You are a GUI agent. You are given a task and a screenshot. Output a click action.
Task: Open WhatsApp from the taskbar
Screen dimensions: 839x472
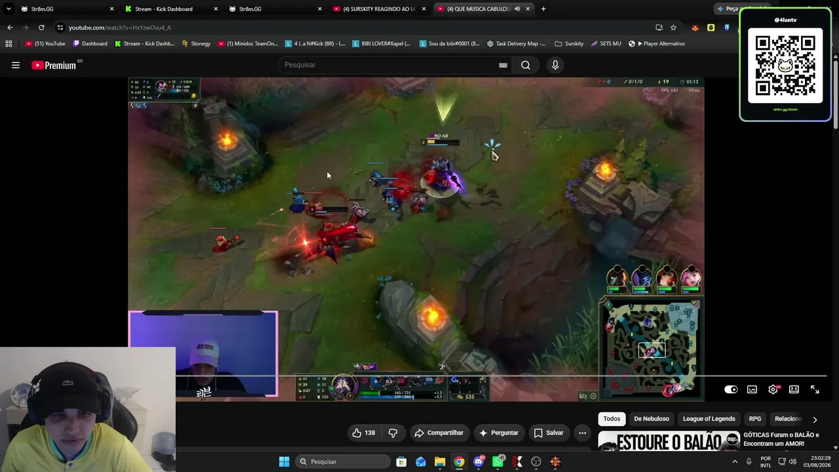(x=498, y=462)
